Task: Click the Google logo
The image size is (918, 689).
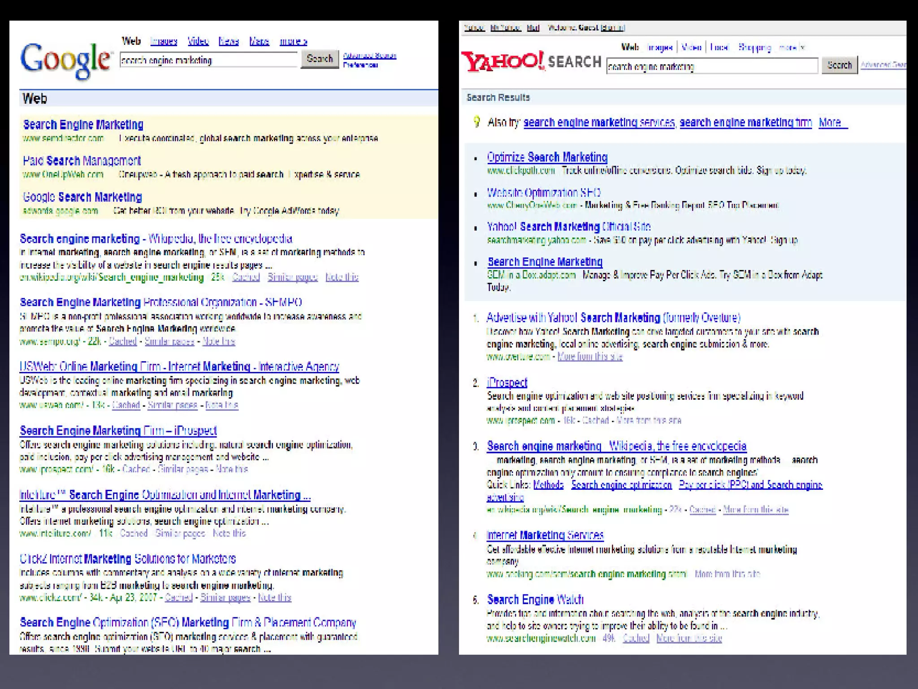Action: click(x=65, y=61)
